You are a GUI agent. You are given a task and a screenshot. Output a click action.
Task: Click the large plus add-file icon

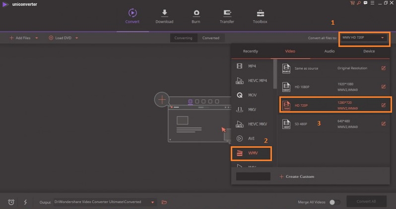point(162,100)
